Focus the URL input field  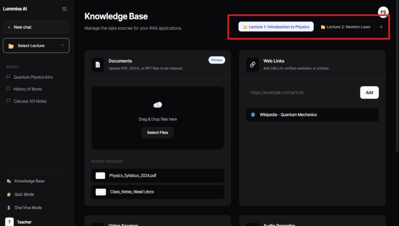tap(301, 93)
